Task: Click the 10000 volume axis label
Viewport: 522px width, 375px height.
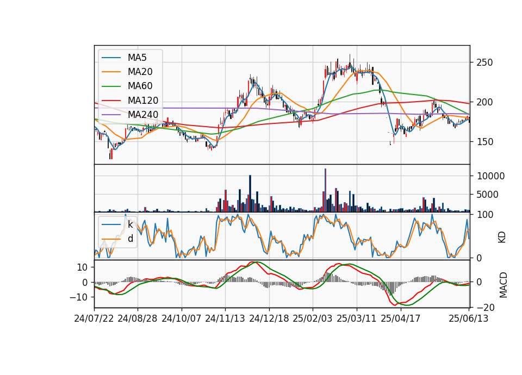Action: point(490,176)
